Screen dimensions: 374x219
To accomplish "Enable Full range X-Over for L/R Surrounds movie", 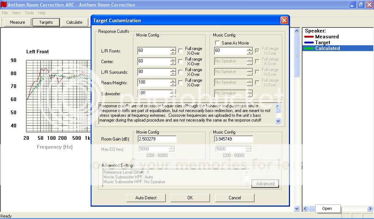I will [x=180, y=72].
